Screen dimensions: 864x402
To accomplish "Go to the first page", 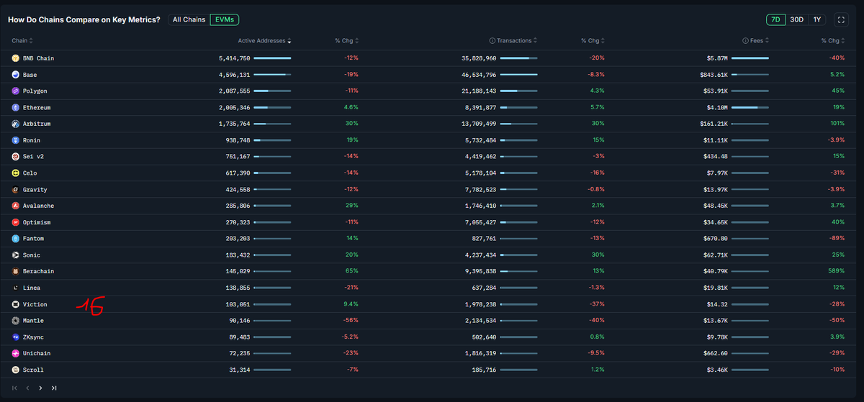I will tap(14, 388).
